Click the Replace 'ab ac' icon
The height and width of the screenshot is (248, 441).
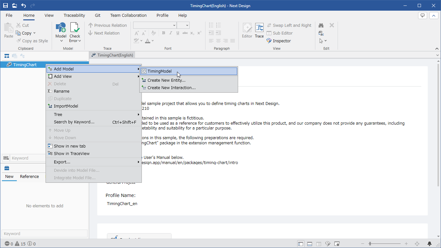coord(321,33)
